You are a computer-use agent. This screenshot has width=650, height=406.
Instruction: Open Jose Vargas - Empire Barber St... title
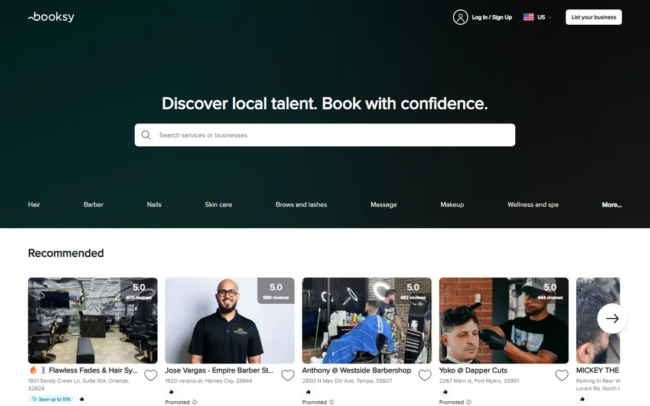click(x=219, y=371)
